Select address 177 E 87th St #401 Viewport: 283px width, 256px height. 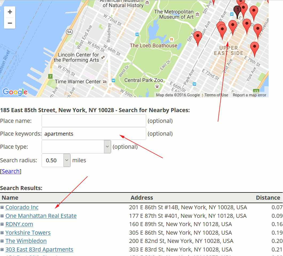[x=188, y=216]
